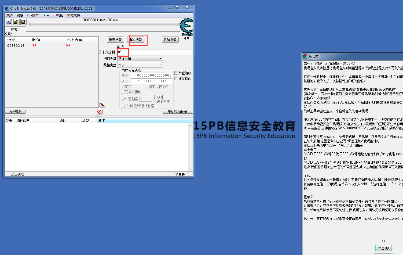Close the Cheat Engine window
The image size is (403, 255).
pos(187,8)
